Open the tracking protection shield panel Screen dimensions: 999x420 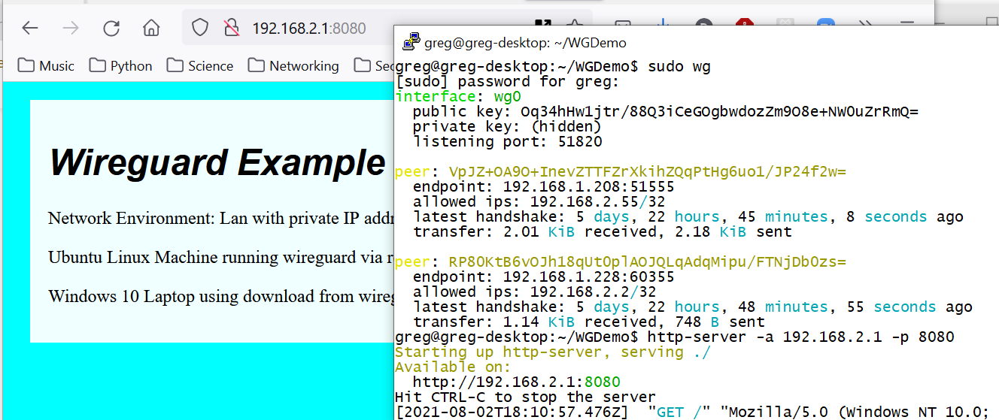pos(199,29)
